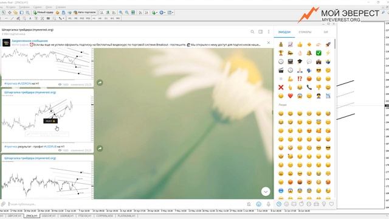Search within the Telegram channel
This screenshot has width=389, height=219.
252,32
